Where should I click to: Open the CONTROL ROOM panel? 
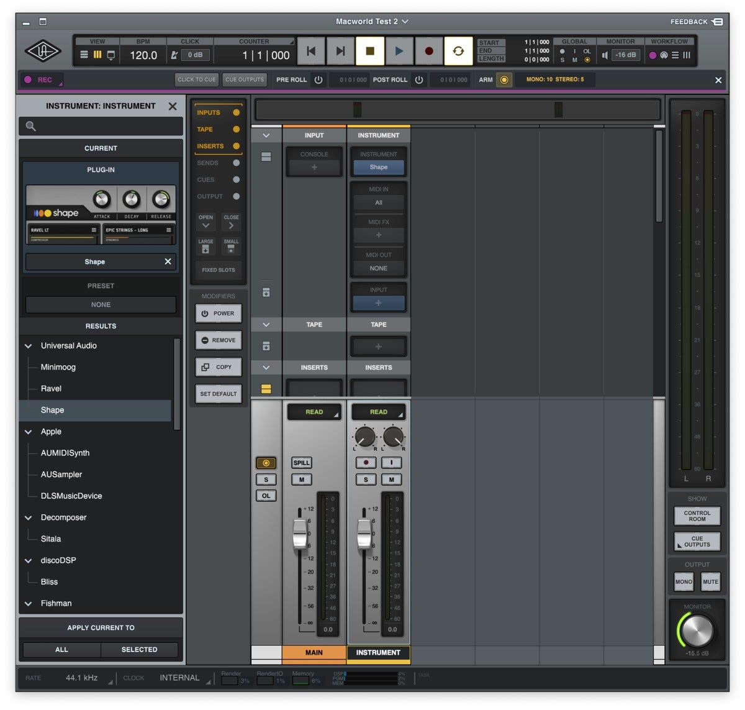pyautogui.click(x=697, y=516)
